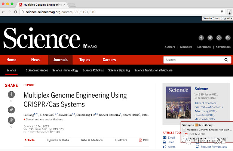Open the Table of Contents link

click(205, 103)
